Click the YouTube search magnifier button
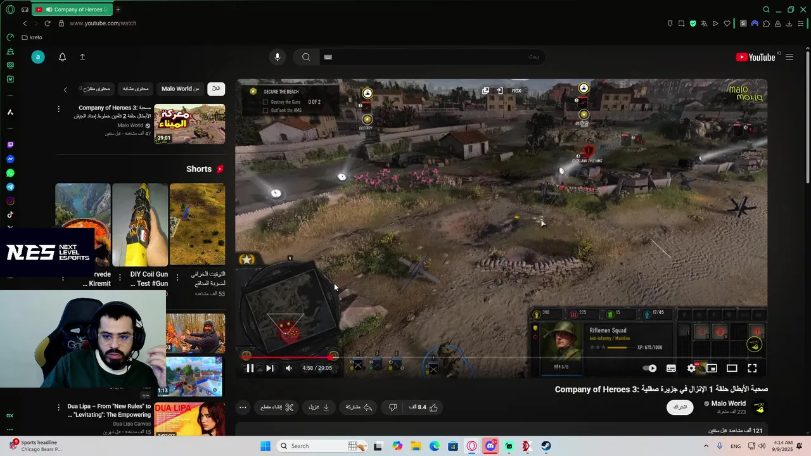The width and height of the screenshot is (811, 456). (306, 57)
